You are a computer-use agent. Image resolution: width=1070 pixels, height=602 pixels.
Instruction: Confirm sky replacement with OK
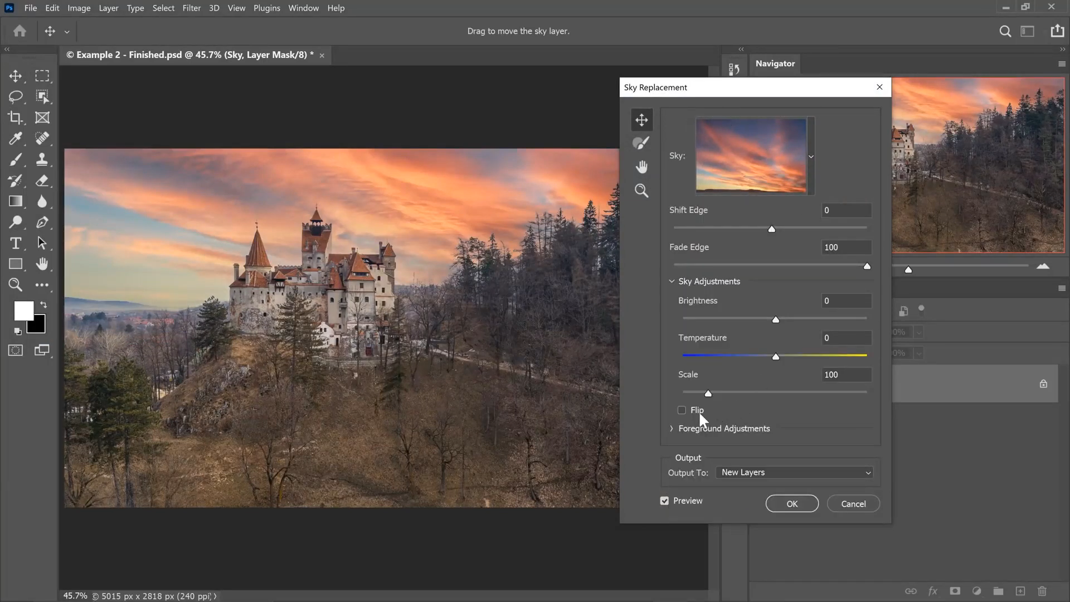(792, 504)
